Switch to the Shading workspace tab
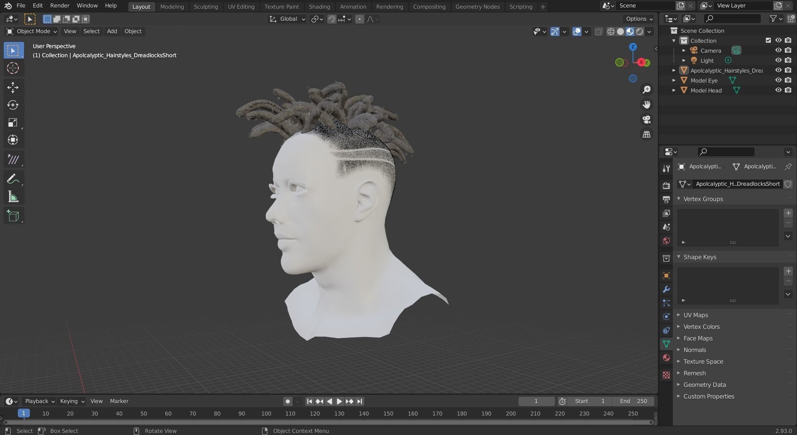The height and width of the screenshot is (435, 797). pos(319,7)
